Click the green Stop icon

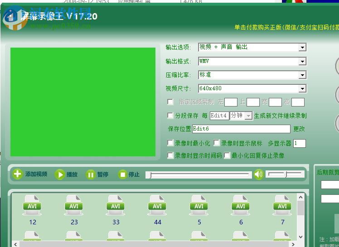pyautogui.click(x=122, y=174)
